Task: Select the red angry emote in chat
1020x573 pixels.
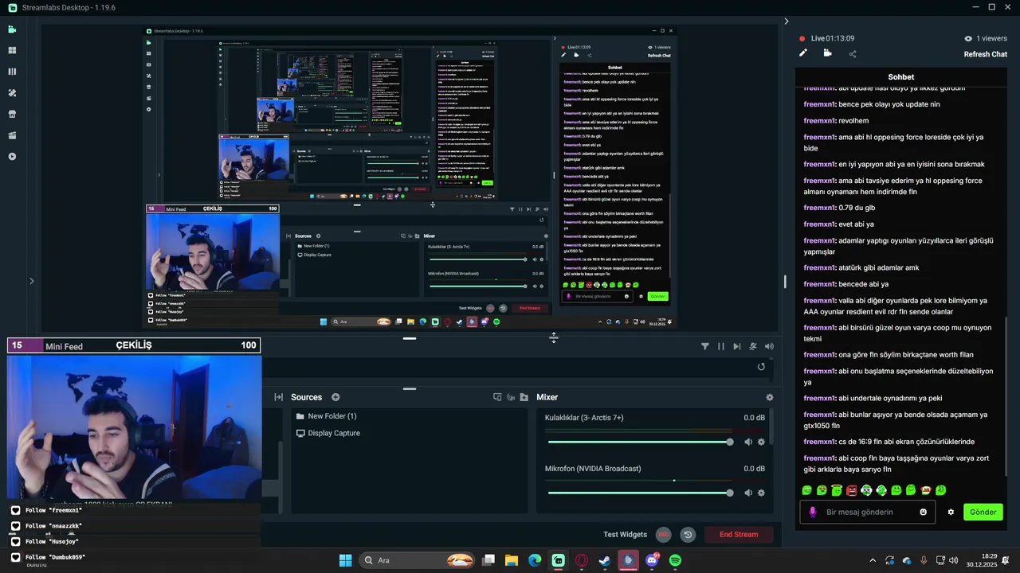Action: [x=851, y=490]
